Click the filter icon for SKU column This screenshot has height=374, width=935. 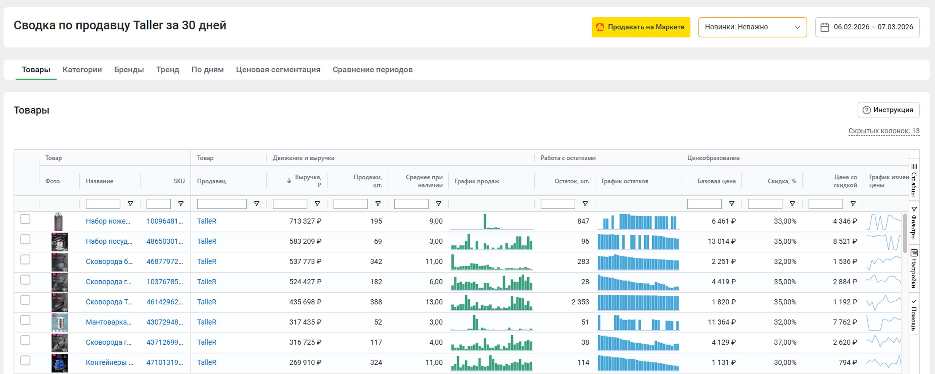(x=181, y=204)
